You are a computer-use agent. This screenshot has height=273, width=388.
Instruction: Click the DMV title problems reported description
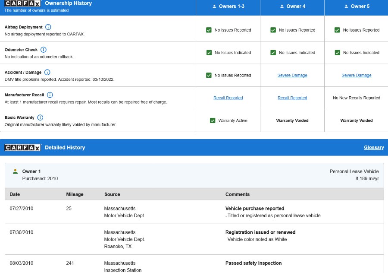pyautogui.click(x=59, y=79)
